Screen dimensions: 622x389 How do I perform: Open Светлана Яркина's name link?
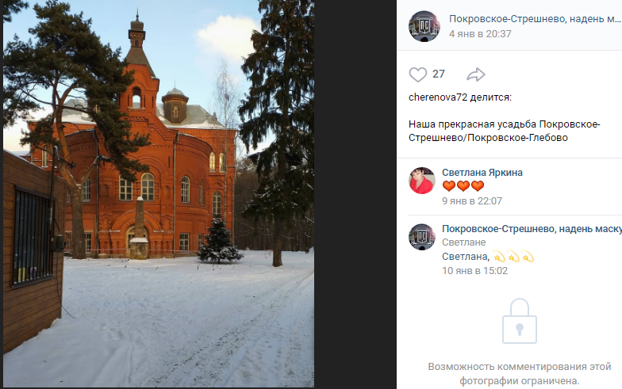coord(482,173)
